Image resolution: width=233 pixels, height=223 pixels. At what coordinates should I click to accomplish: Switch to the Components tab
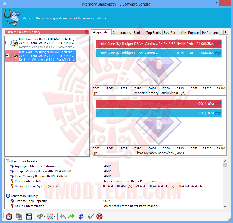(121, 33)
